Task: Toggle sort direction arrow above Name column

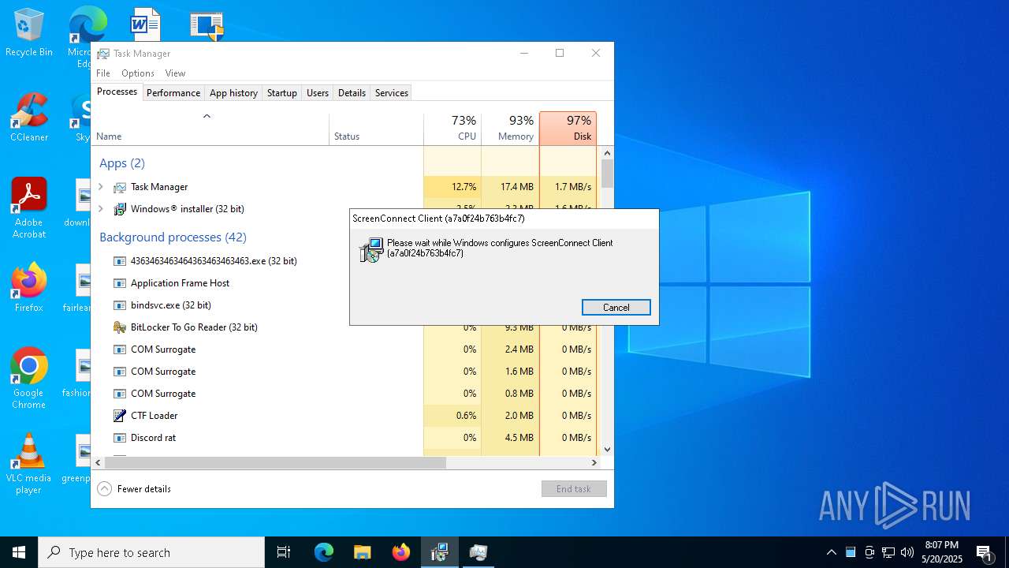Action: click(x=207, y=117)
